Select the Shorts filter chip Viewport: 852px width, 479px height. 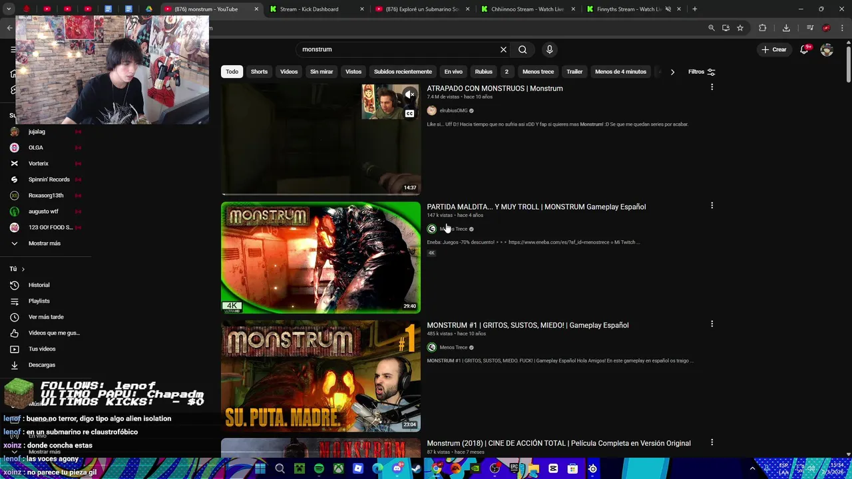coord(259,72)
